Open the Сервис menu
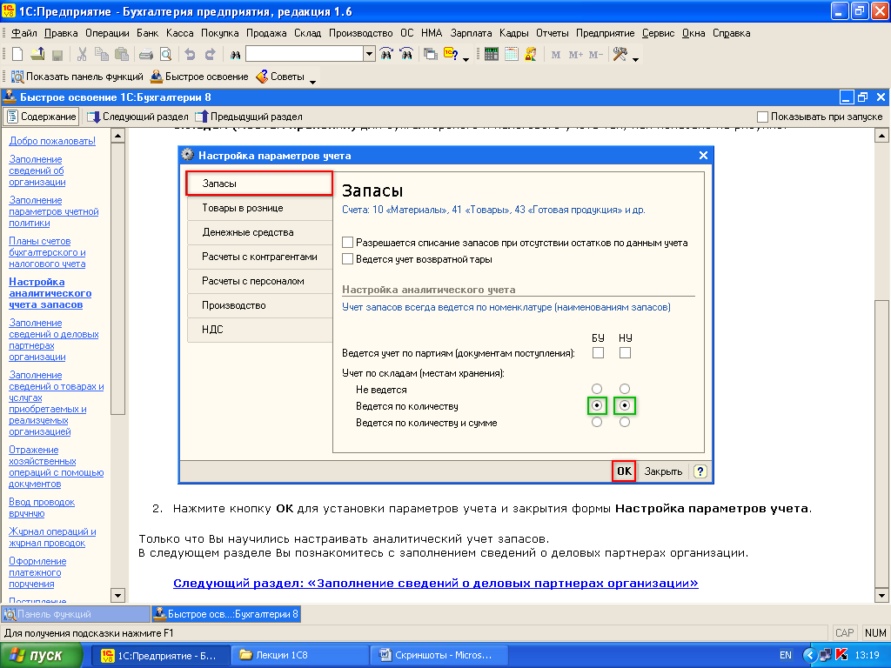Viewport: 891px width, 668px height. pyautogui.click(x=658, y=33)
